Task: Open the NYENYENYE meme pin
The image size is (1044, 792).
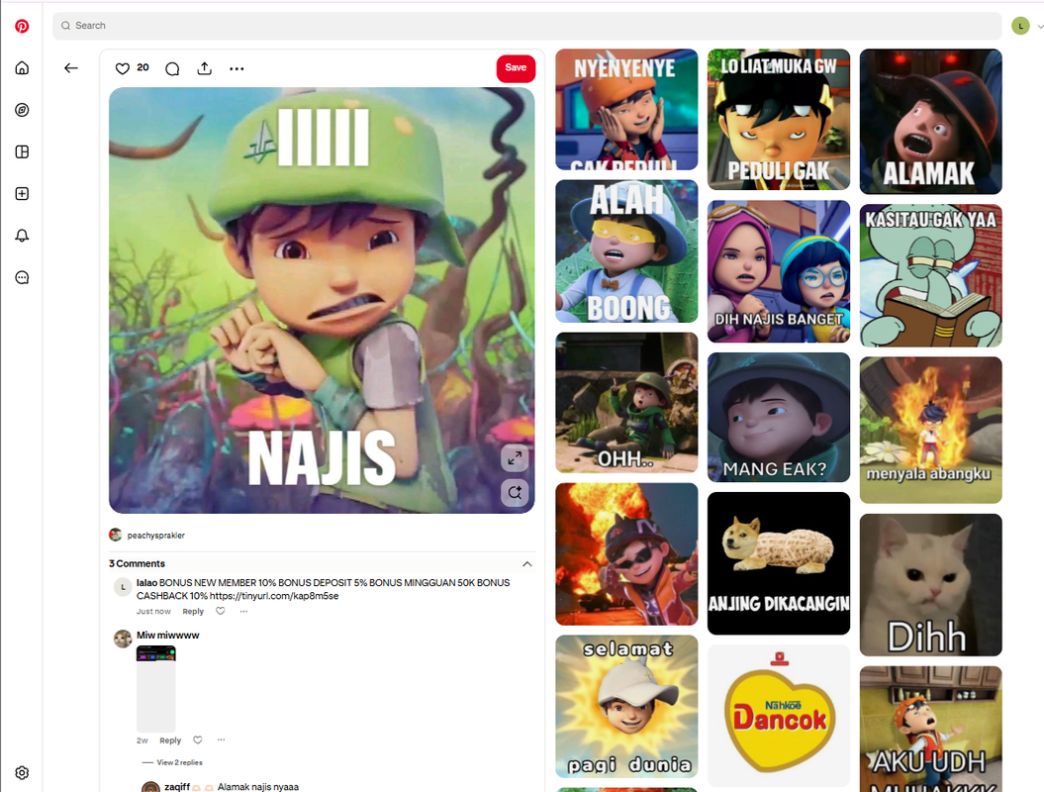Action: tap(626, 109)
